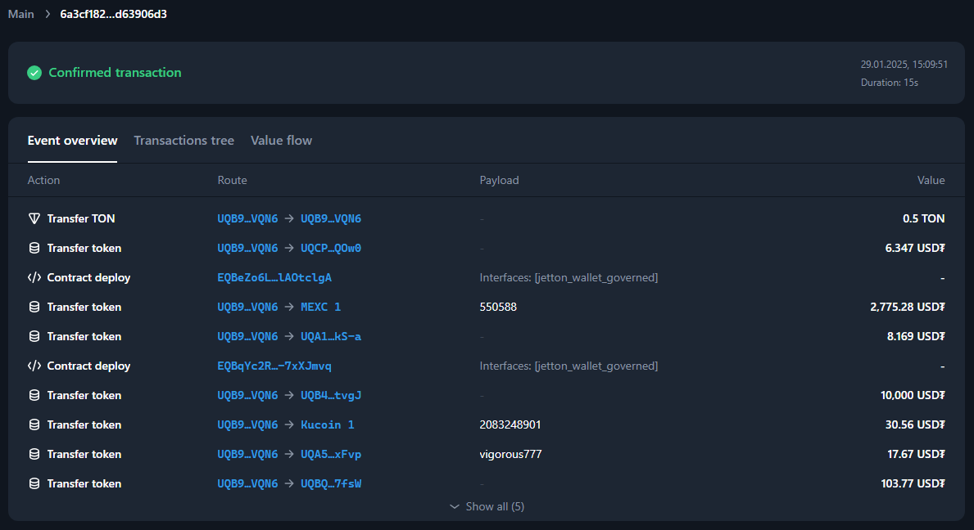Open the MEXC 1 recipient address
974x530 pixels.
(320, 307)
